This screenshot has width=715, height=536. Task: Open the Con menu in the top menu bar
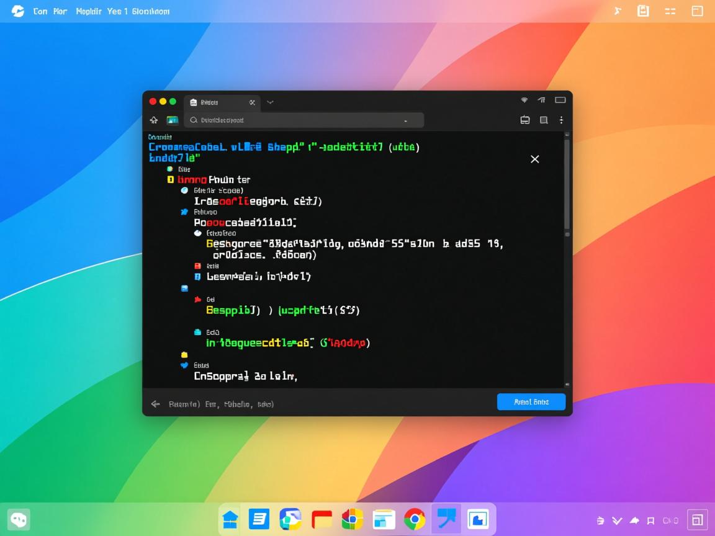40,11
